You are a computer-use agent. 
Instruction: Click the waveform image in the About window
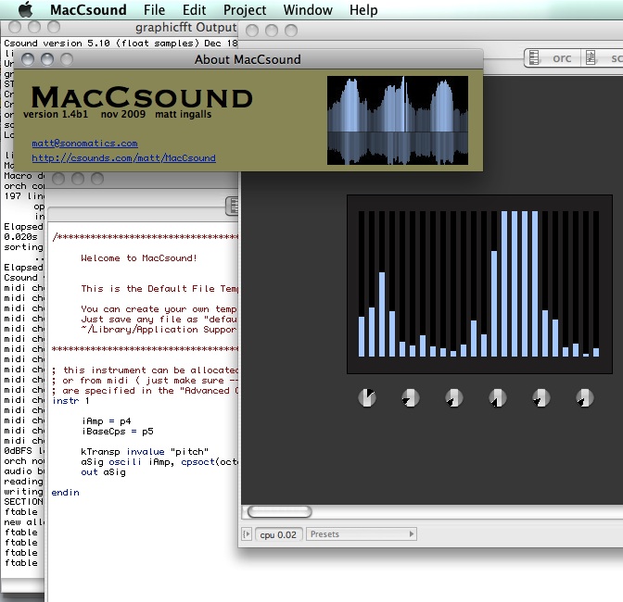[398, 120]
